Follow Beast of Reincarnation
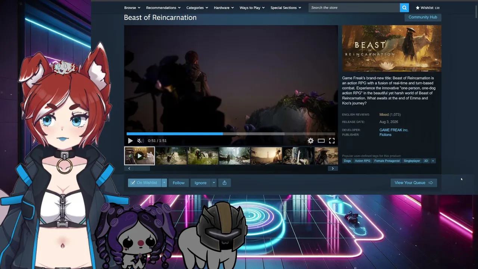 (x=179, y=183)
